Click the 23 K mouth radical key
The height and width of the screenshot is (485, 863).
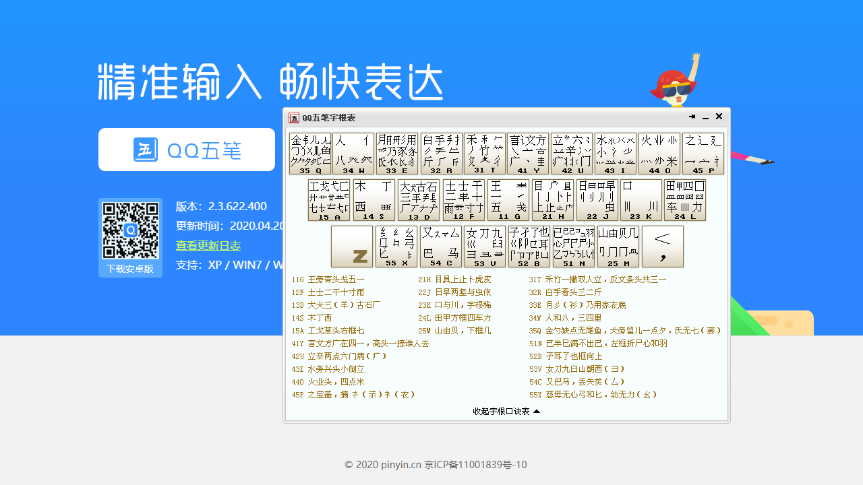641,199
